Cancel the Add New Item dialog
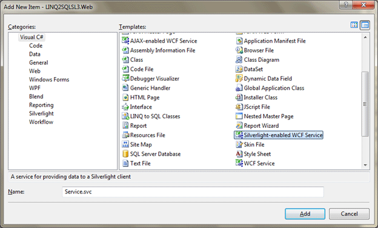This screenshot has width=378, height=228. pos(349,214)
